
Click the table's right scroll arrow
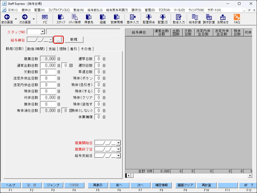[250, 176]
